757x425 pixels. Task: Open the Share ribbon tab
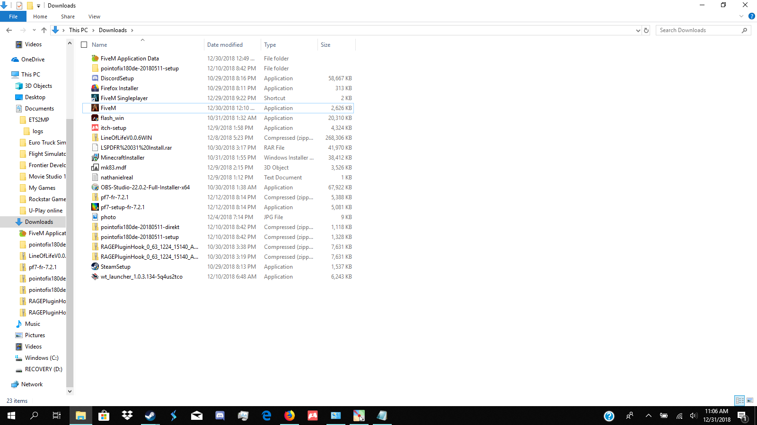[x=68, y=17]
